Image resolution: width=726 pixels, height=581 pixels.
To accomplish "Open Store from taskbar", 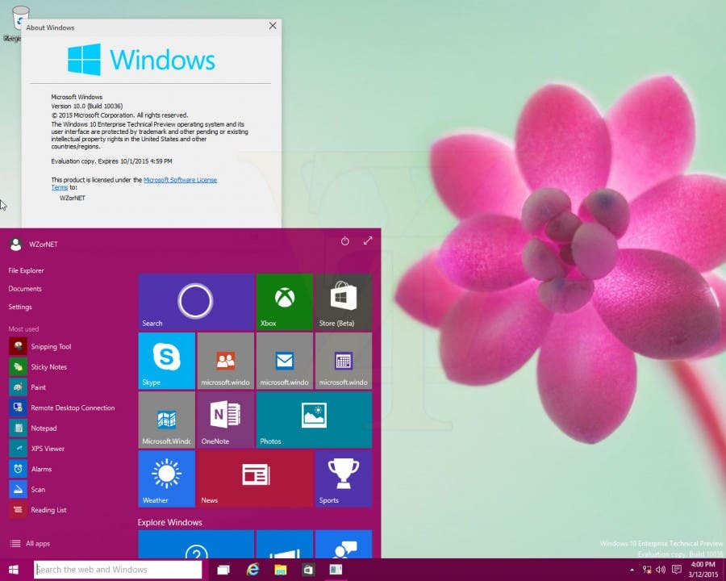I will pyautogui.click(x=308, y=570).
